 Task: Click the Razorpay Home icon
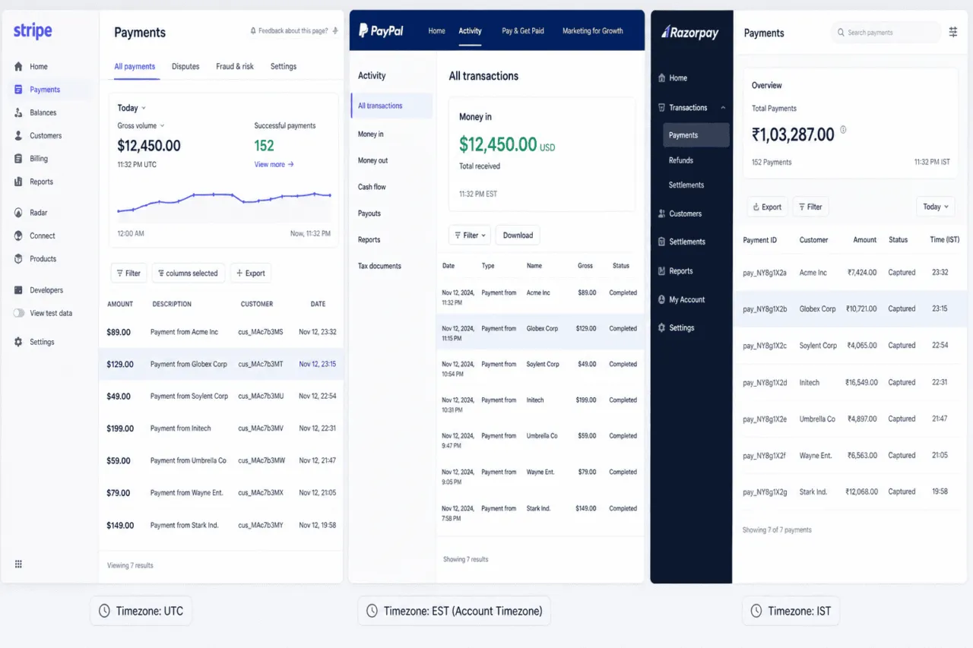[x=662, y=78]
